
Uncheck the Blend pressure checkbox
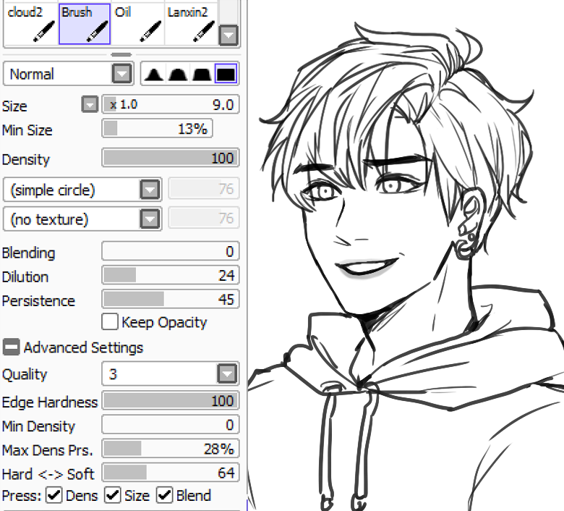click(x=164, y=495)
